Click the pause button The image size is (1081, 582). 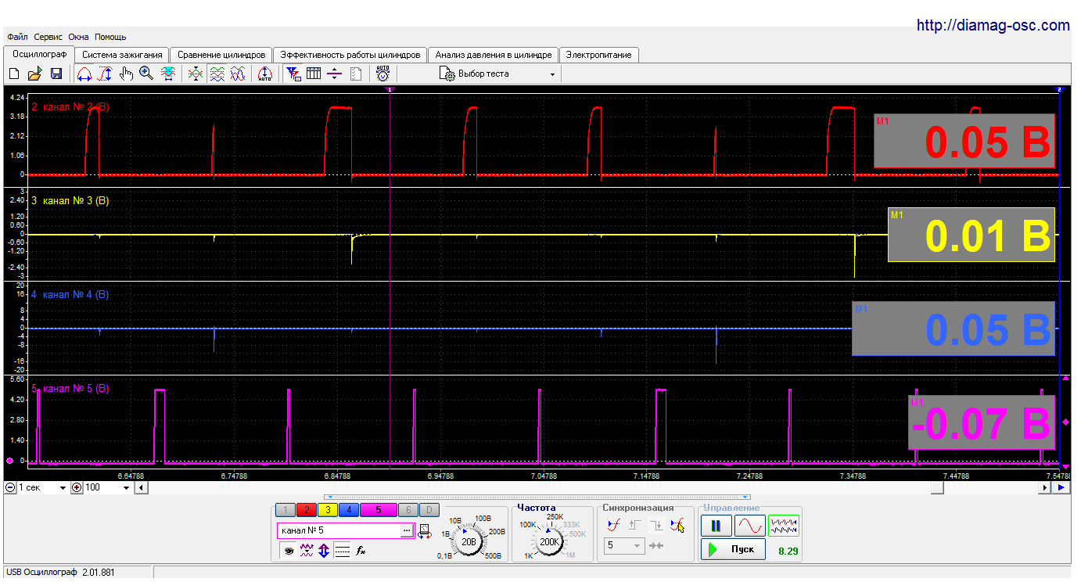715,526
